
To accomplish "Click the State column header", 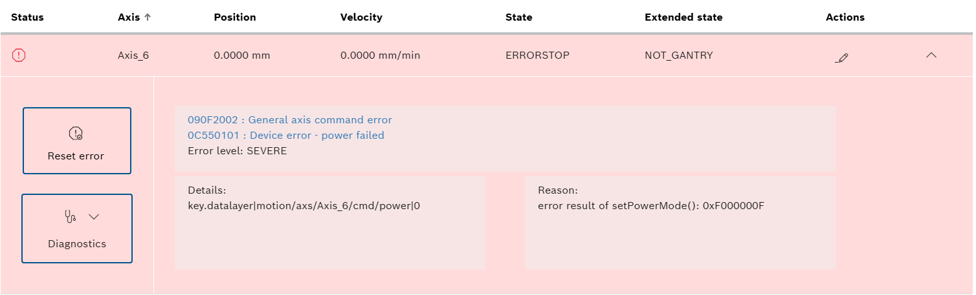I will (x=518, y=17).
